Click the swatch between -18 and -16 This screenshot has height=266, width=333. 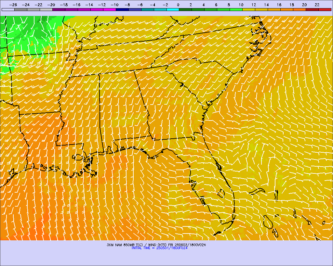coord(71,9)
